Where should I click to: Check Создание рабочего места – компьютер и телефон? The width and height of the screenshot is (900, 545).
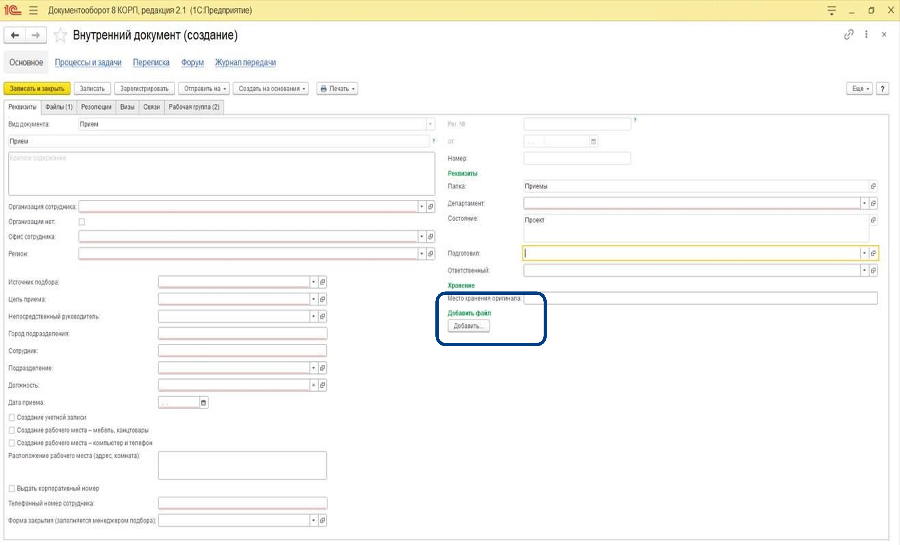(12, 443)
